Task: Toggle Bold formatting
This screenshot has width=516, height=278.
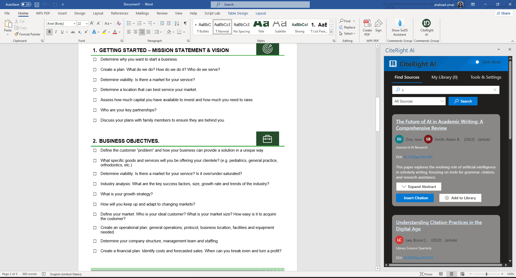Action: click(x=49, y=32)
